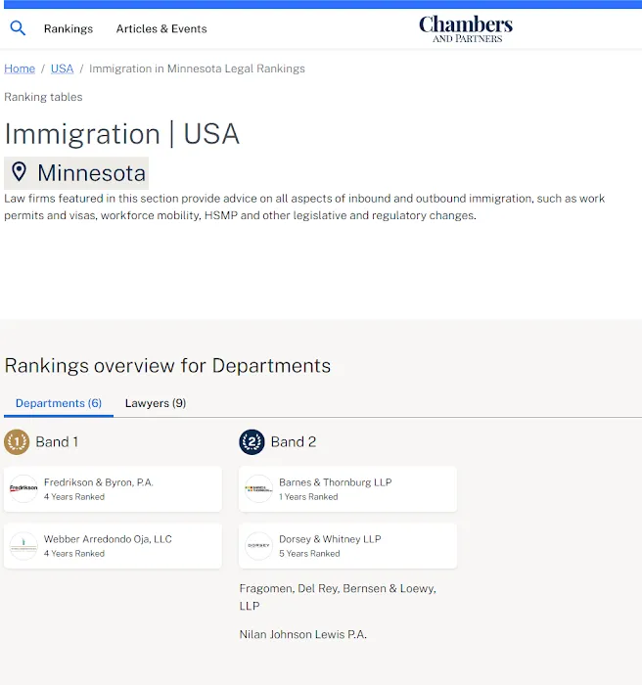Click the Dorsey firm logo
Screen dimensions: 642x685
tap(258, 546)
